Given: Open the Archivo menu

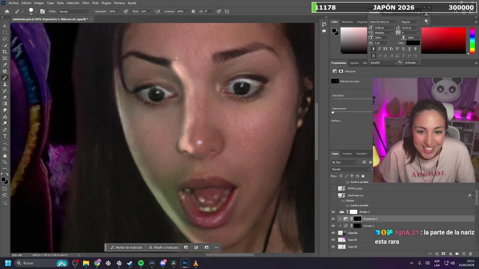Looking at the screenshot, I should tap(13, 3).
